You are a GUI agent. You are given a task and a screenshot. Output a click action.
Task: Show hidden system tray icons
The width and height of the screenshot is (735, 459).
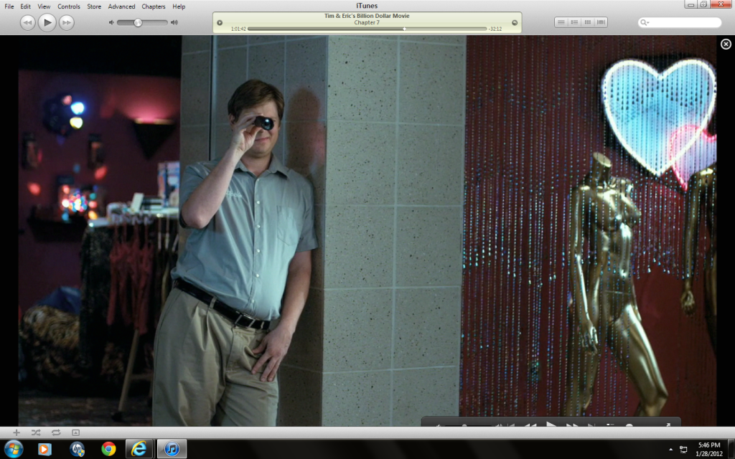[670, 450]
